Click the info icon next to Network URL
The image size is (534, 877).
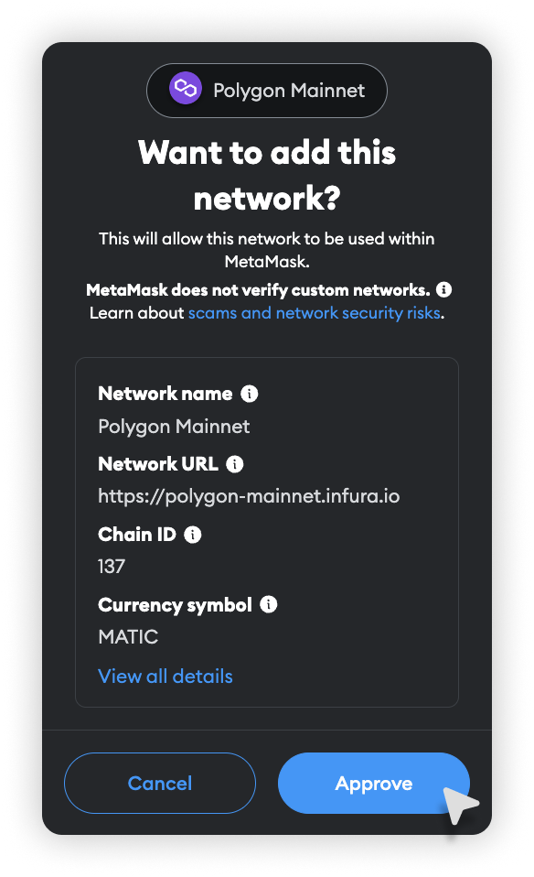point(235,464)
